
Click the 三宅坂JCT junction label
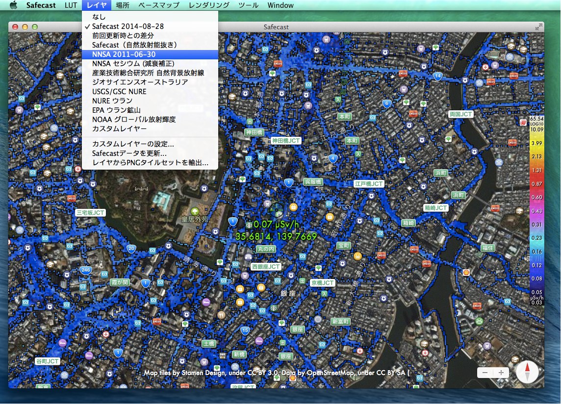tap(90, 213)
